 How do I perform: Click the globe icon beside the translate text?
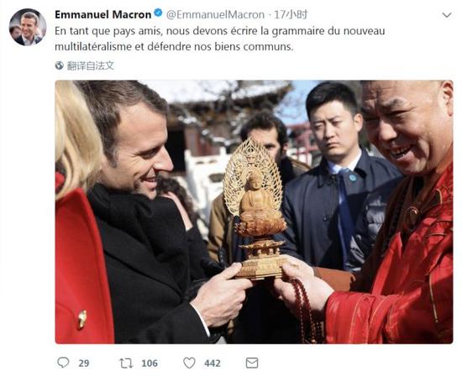(x=60, y=65)
